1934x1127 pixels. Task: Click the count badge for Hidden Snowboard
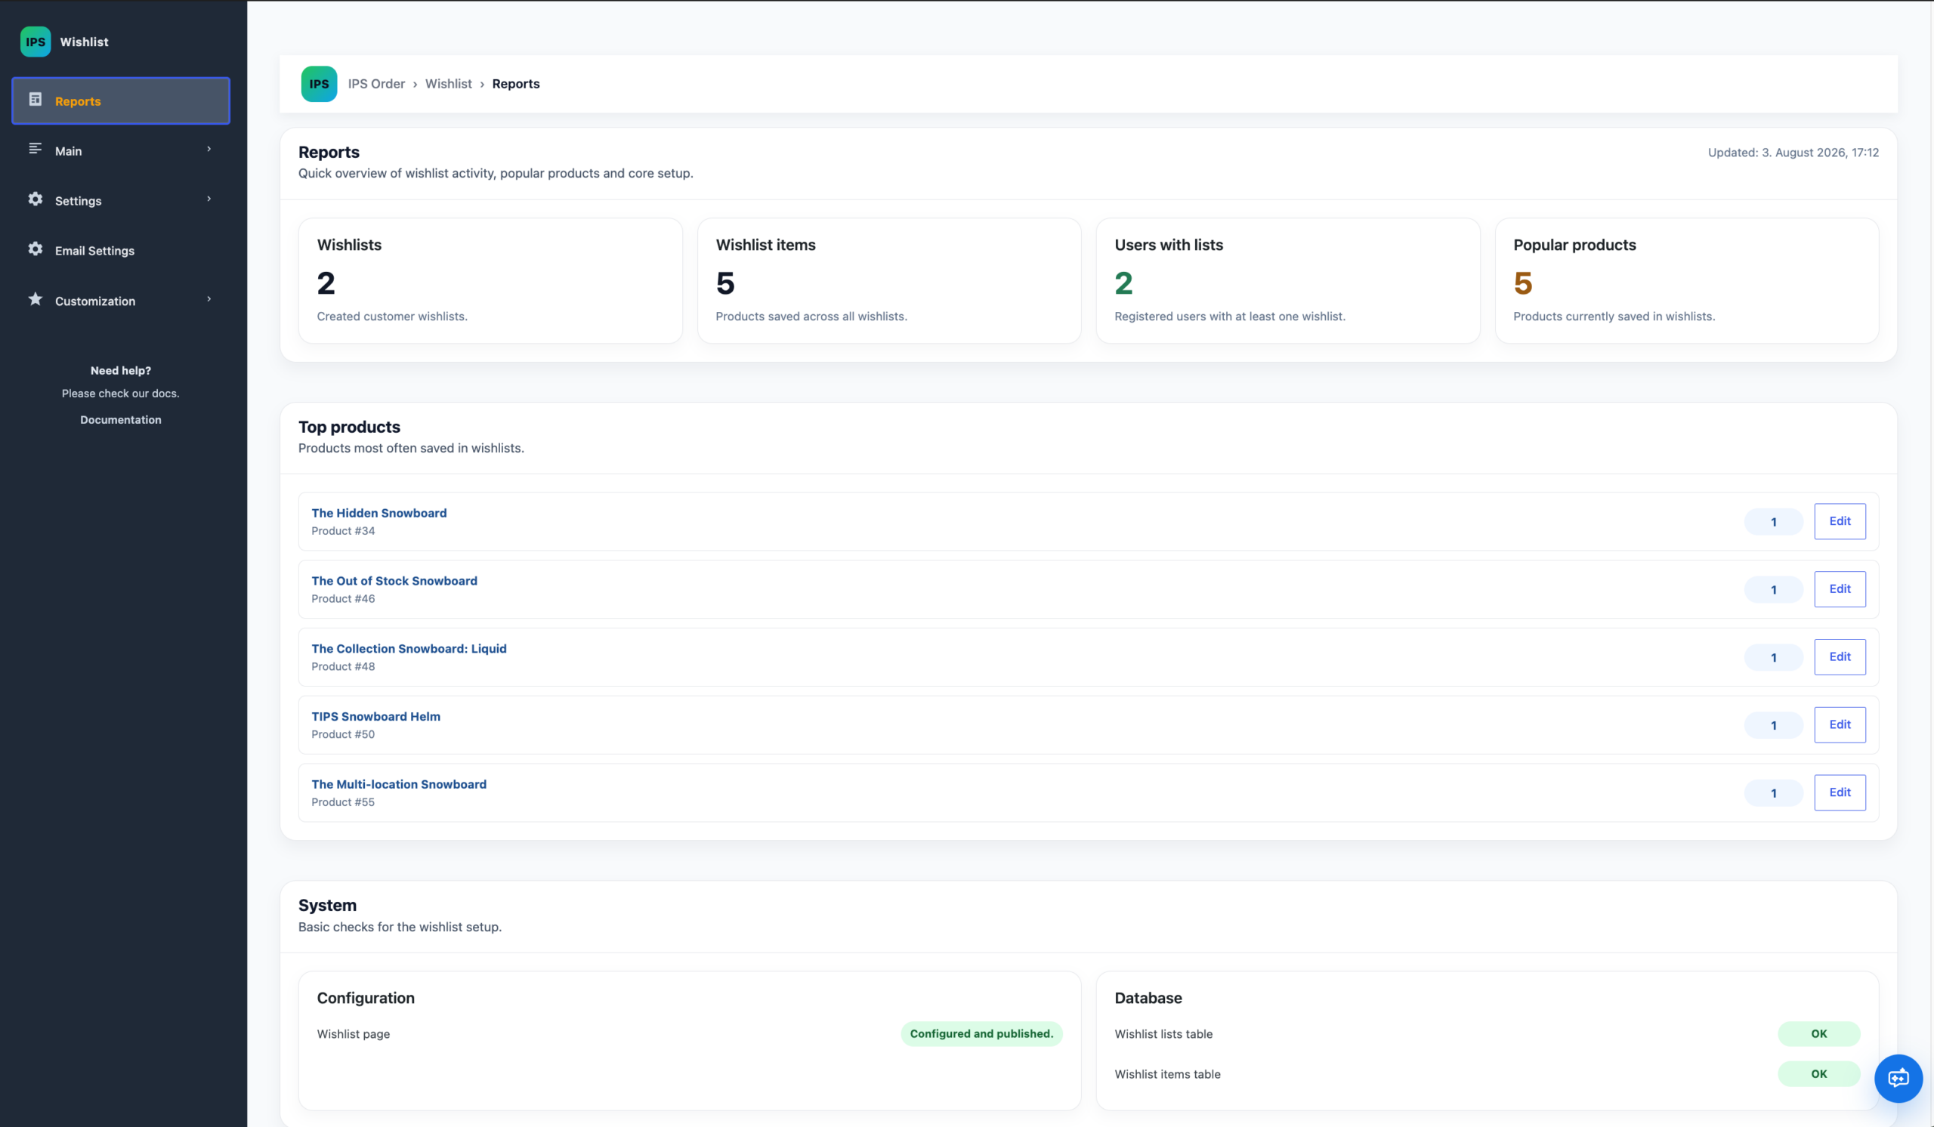(x=1774, y=522)
